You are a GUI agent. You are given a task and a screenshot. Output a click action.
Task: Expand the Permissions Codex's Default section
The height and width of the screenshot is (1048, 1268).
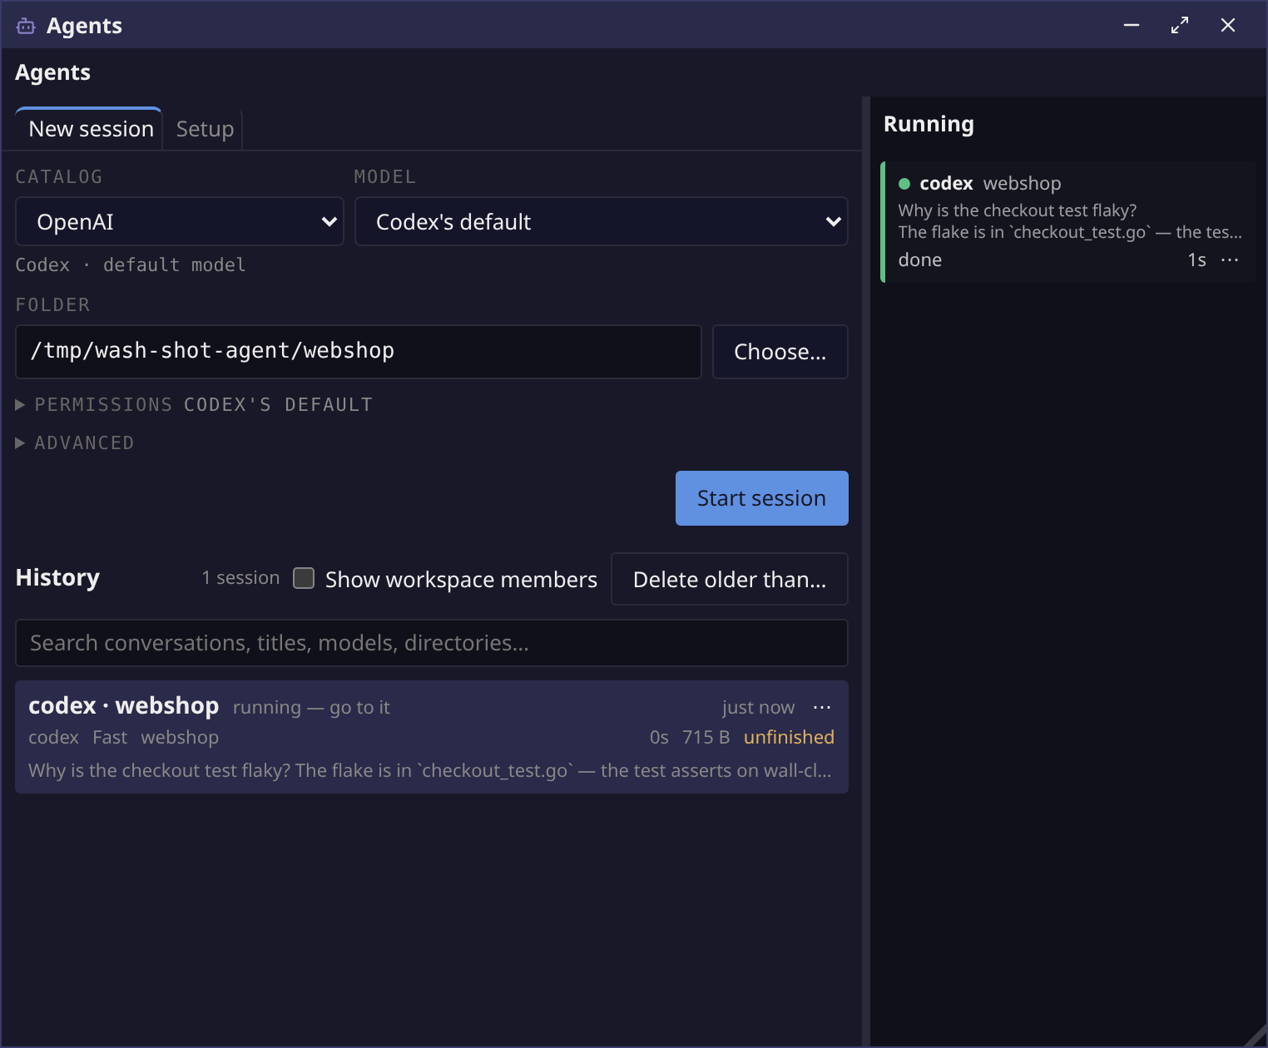coord(194,404)
